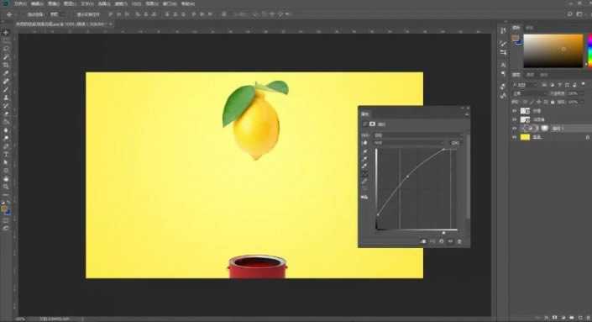
Task: Open the curves preset dropdown
Action: pos(418,135)
